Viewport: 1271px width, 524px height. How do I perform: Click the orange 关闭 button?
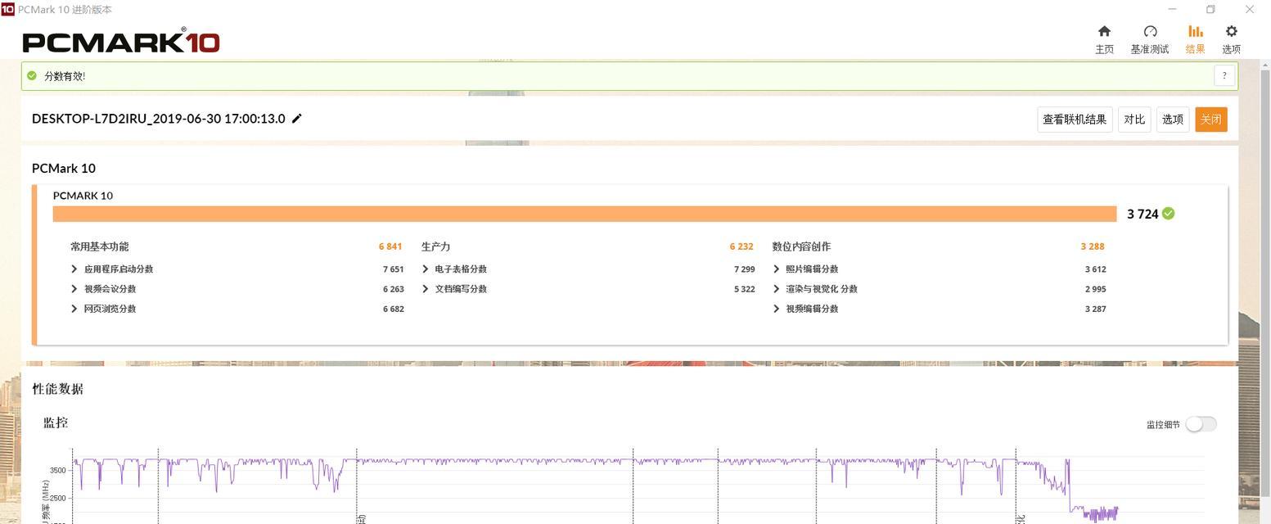(x=1211, y=120)
